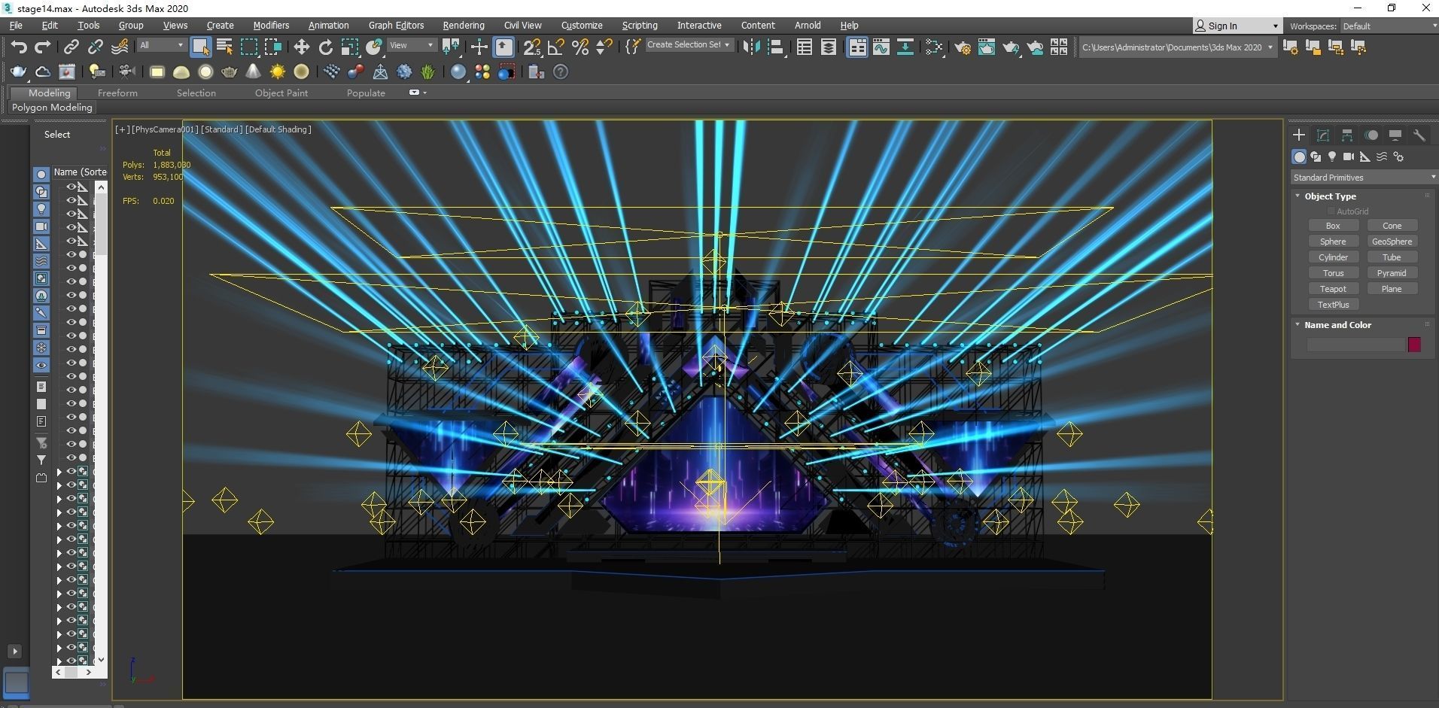Click the Redo arrow icon
The image size is (1439, 708).
(x=43, y=47)
